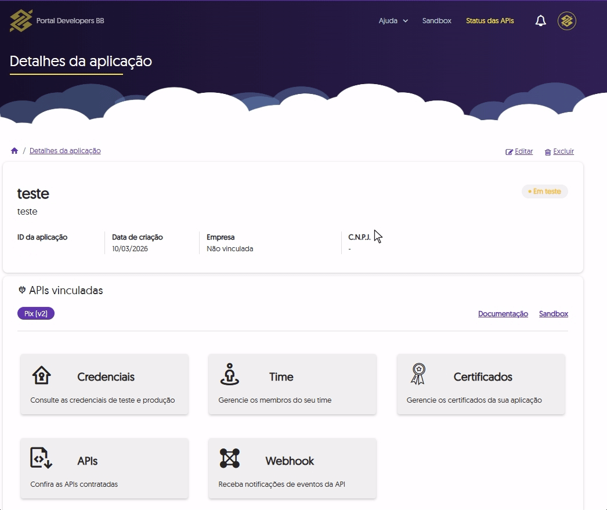
Task: Click the home breadcrumb icon
Action: [15, 151]
